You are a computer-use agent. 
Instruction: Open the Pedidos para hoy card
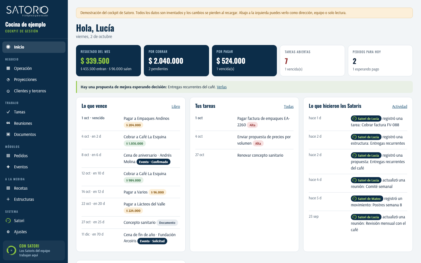coord(380,60)
